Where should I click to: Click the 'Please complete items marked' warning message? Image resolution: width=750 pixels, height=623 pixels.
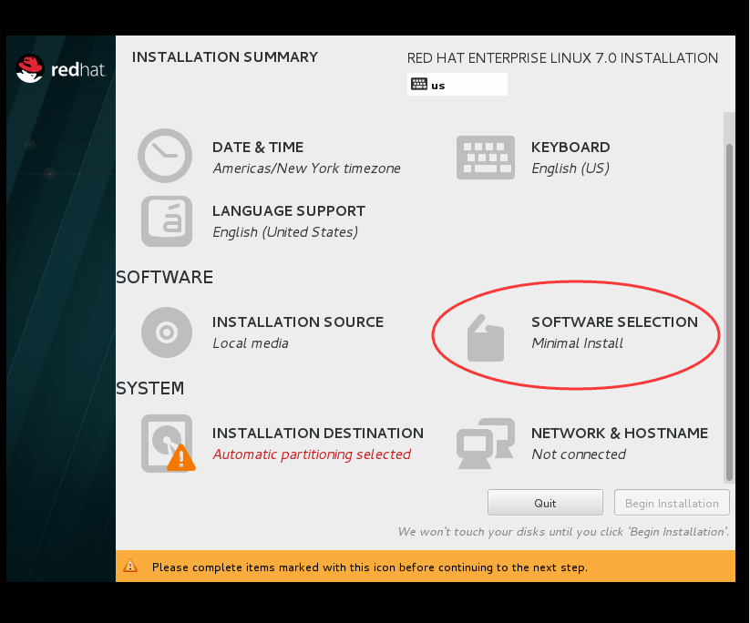point(369,567)
